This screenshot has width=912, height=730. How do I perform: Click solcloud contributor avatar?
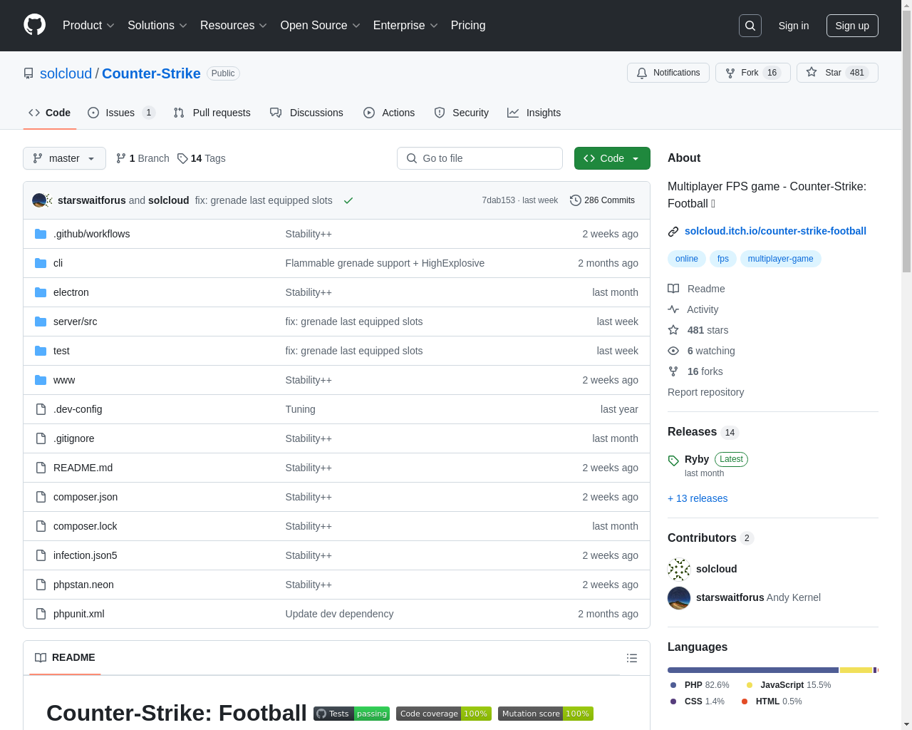click(679, 570)
